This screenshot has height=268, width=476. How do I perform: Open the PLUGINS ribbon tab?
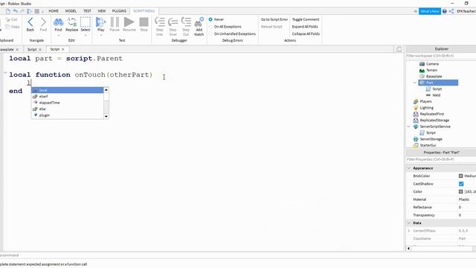click(119, 11)
